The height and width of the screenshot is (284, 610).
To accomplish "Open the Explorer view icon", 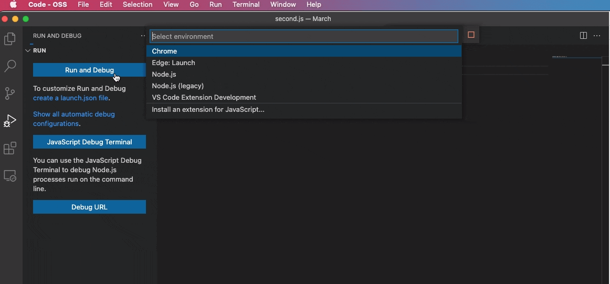I will click(10, 39).
